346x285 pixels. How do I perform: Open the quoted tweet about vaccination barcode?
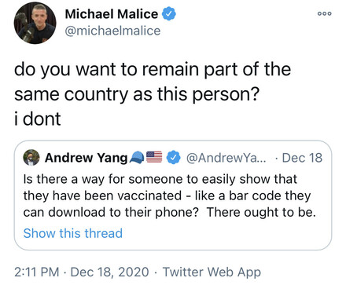click(173, 195)
